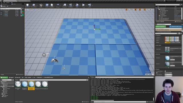
Task: Click the Add Component button
Action: (161, 27)
